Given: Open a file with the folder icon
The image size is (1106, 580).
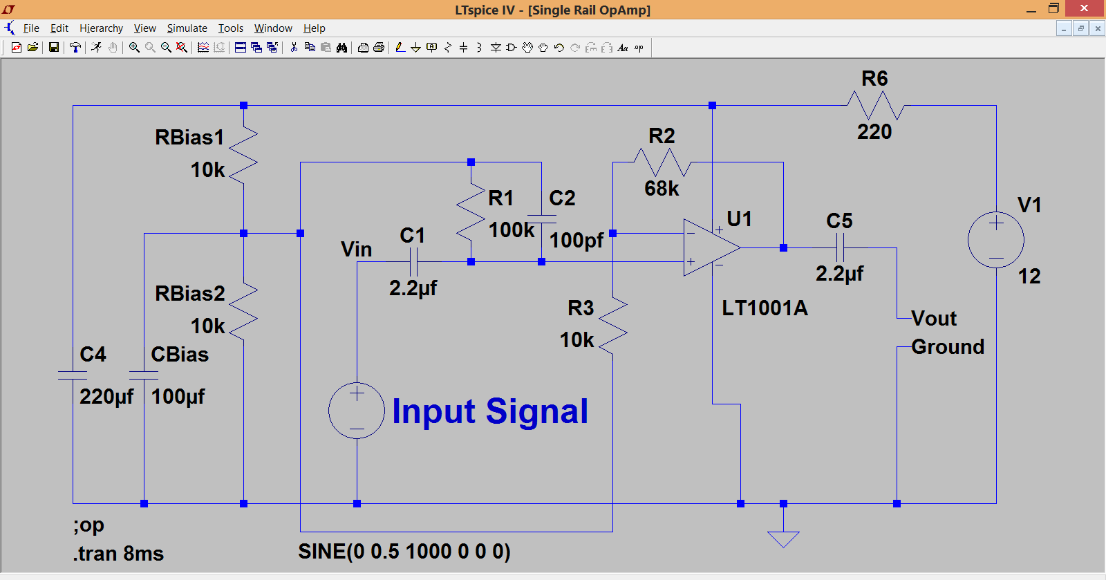Looking at the screenshot, I should pyautogui.click(x=32, y=48).
